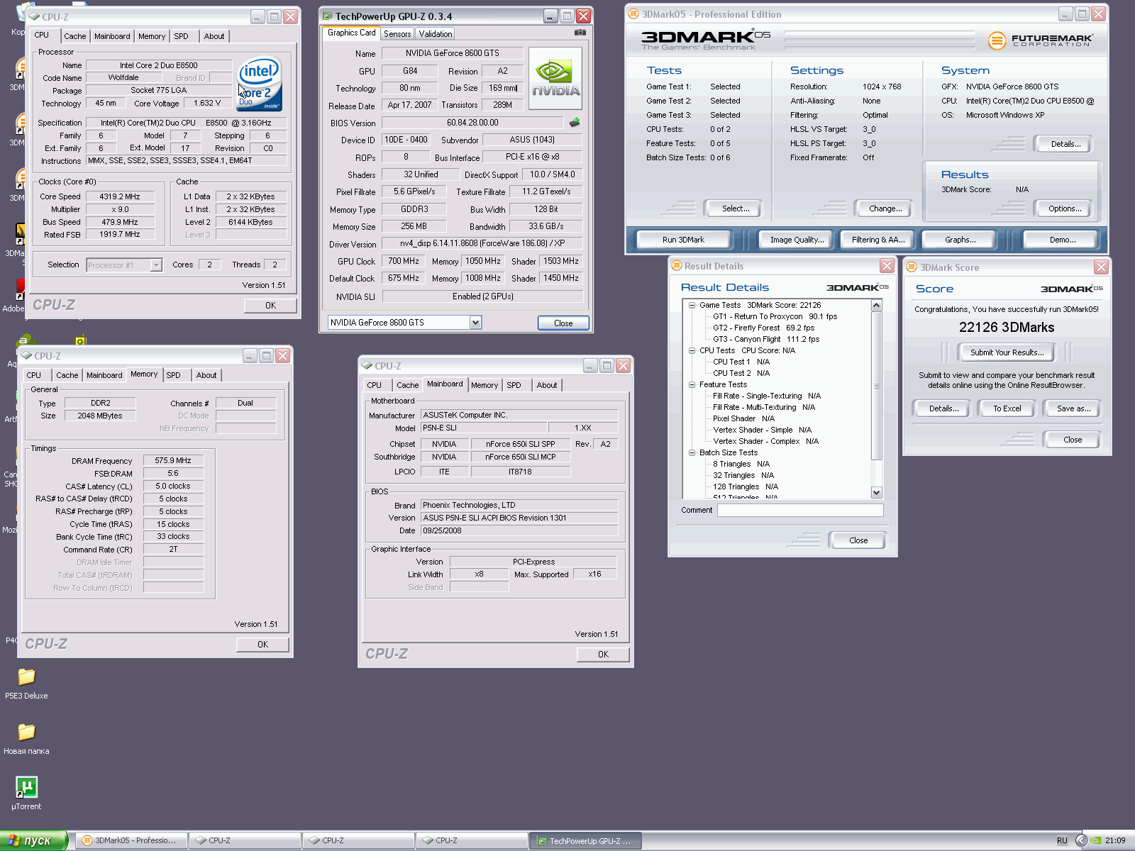The width and height of the screenshot is (1135, 851).
Task: Switch to 3DMark05 taskbar item
Action: tap(131, 840)
